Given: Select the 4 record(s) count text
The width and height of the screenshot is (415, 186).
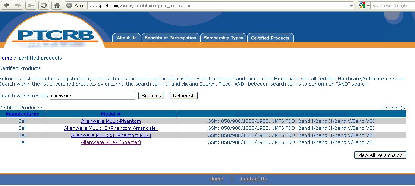Looking at the screenshot, I should coord(394,108).
